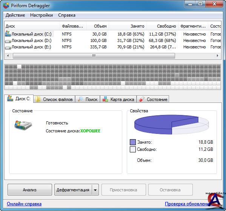Click the Анализ button
226x211 pixels.
tap(30, 189)
